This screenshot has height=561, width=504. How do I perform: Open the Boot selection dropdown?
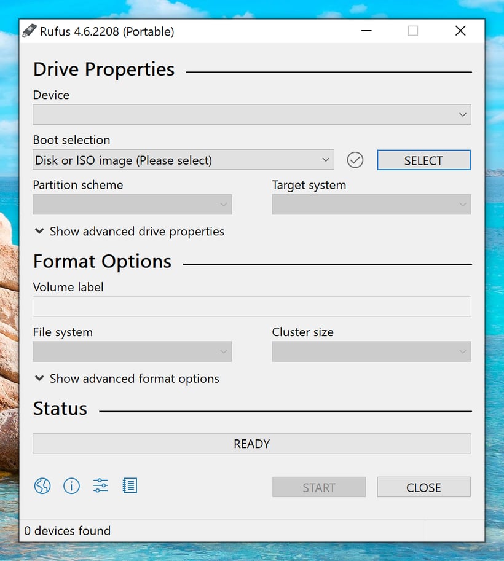pyautogui.click(x=183, y=160)
